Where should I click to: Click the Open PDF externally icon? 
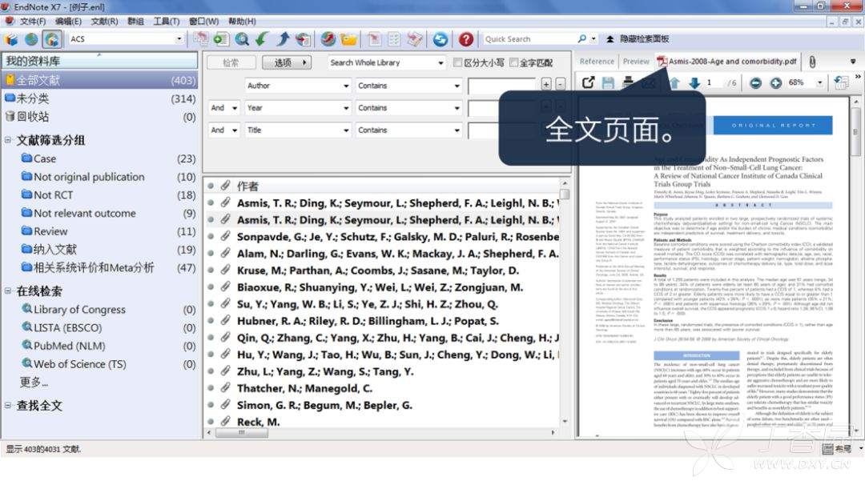588,82
